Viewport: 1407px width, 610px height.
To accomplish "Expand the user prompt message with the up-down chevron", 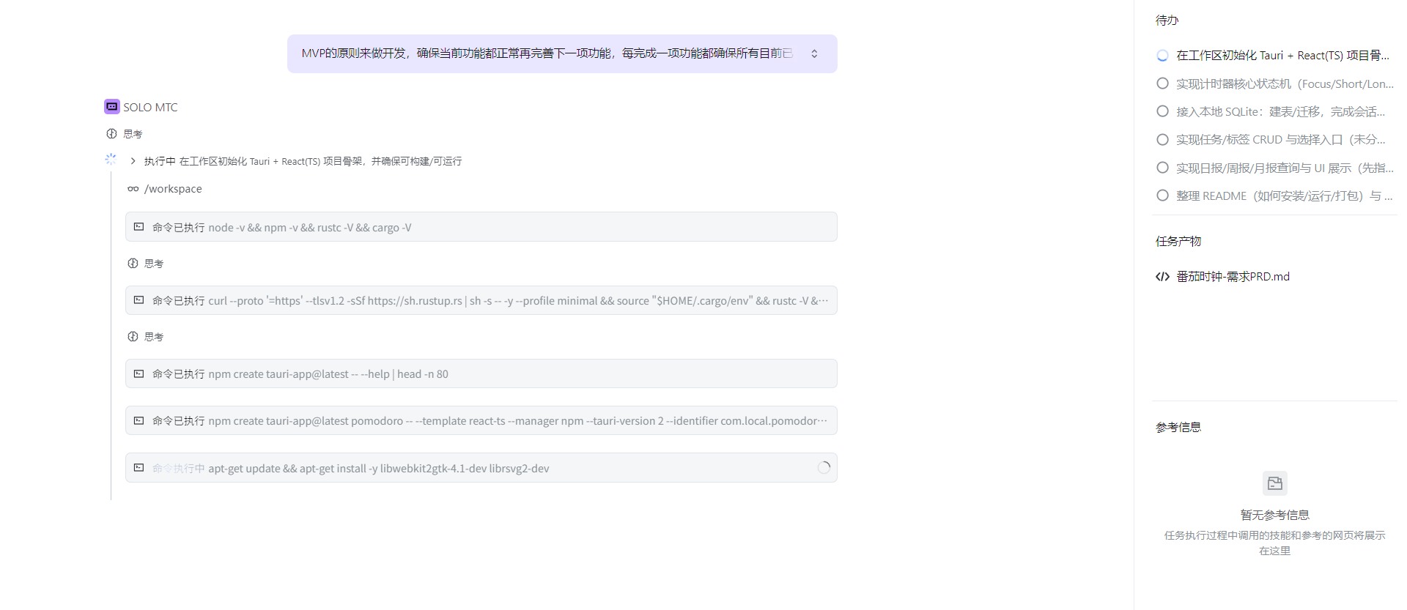I will [x=814, y=53].
